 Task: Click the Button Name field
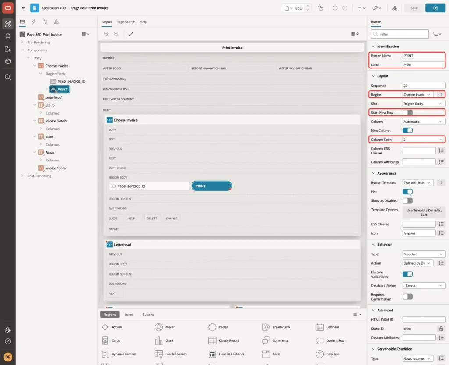coord(424,56)
